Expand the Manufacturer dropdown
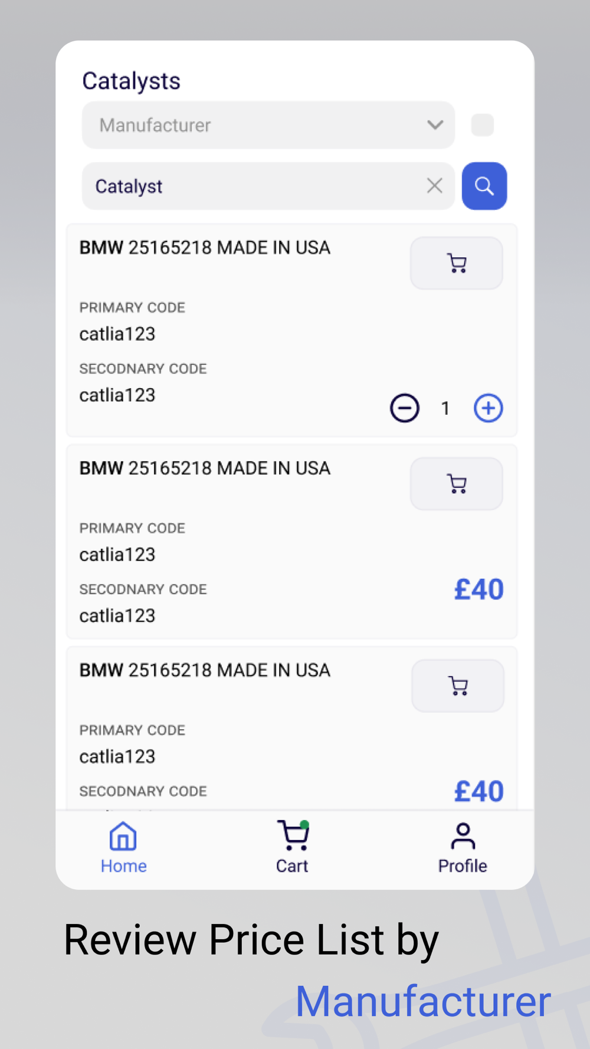The height and width of the screenshot is (1049, 590). tap(268, 125)
